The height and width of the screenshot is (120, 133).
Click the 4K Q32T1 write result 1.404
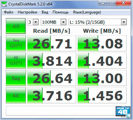coord(102,61)
